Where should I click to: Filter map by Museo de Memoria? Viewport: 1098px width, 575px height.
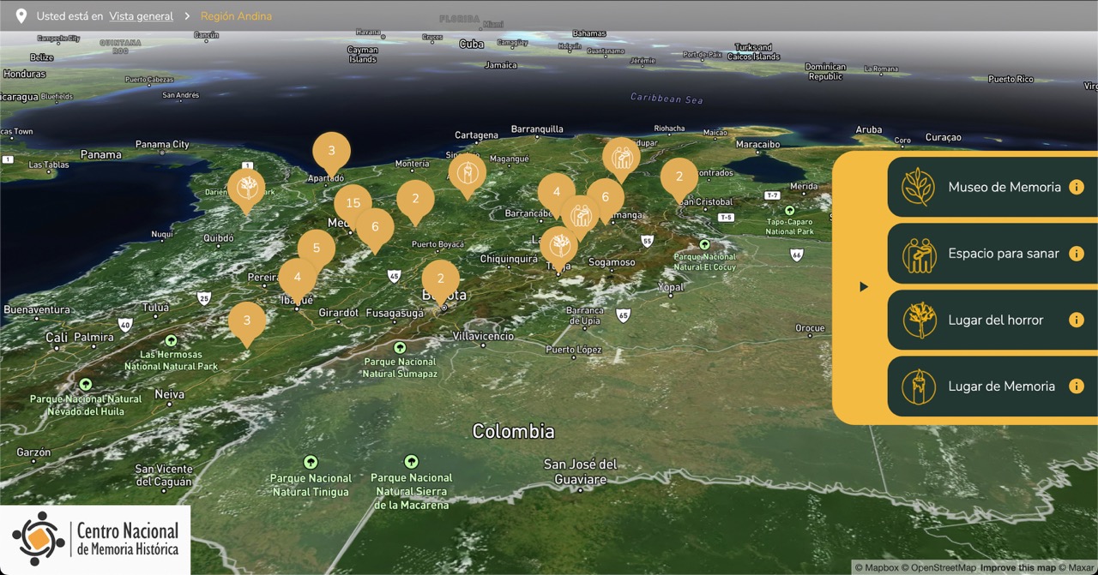point(992,187)
